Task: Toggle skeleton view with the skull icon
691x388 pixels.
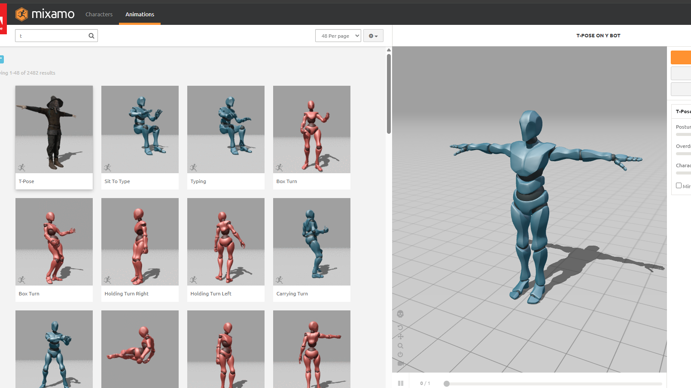Action: click(400, 314)
